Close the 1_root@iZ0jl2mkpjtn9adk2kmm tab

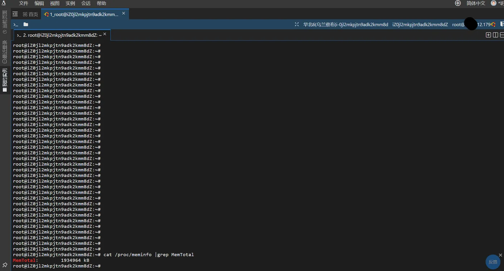pos(123,13)
